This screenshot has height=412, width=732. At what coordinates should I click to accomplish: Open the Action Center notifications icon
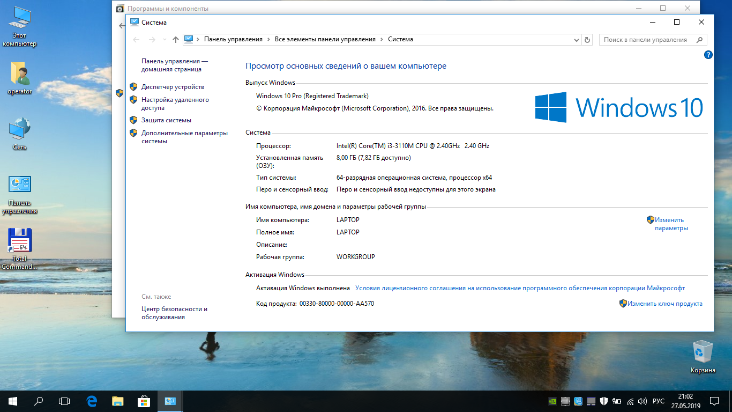click(x=714, y=401)
